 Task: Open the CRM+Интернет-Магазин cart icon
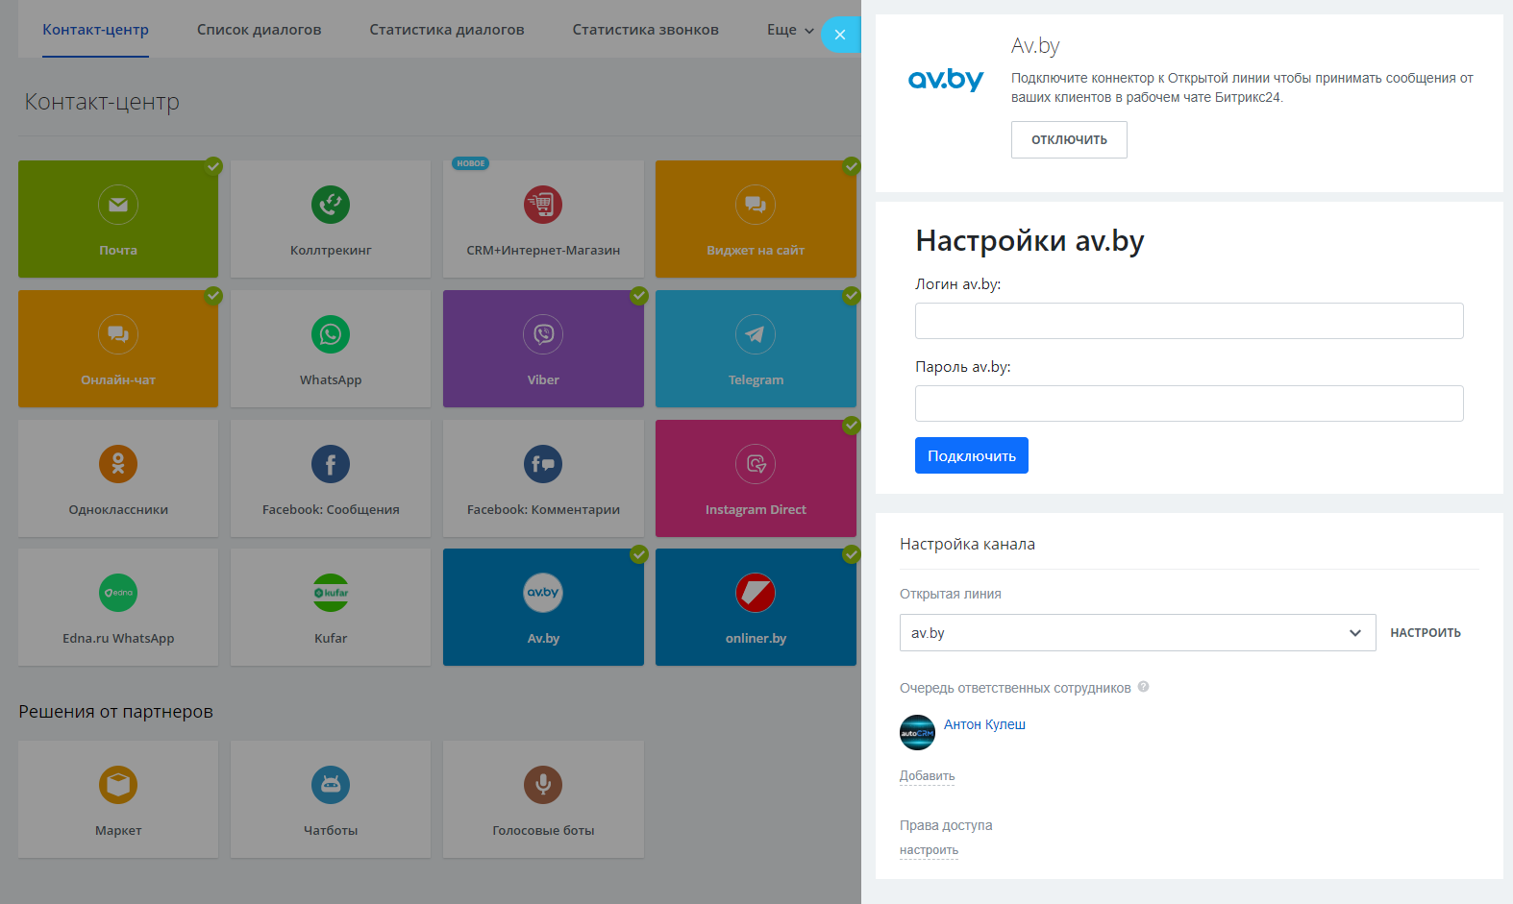[543, 205]
